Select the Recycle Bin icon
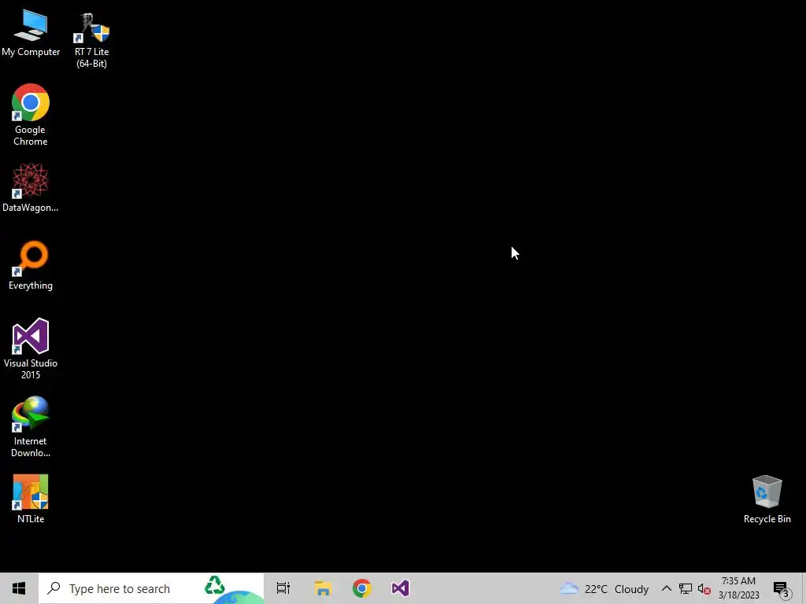 767,499
